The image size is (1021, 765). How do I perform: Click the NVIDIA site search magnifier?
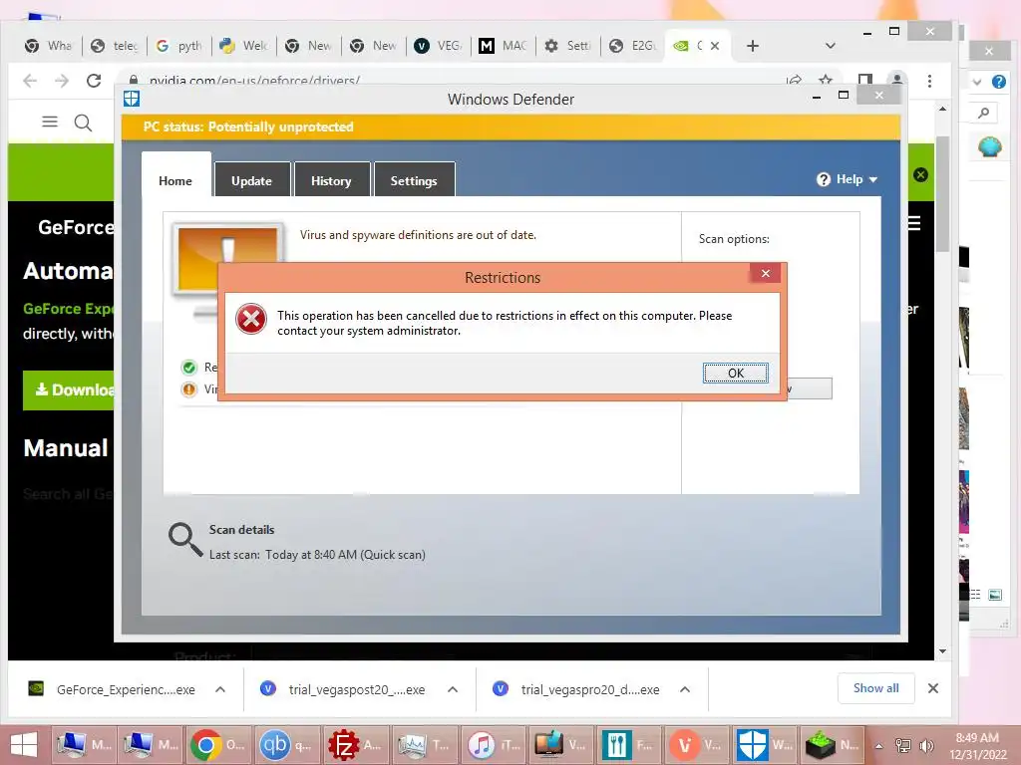pyautogui.click(x=83, y=123)
